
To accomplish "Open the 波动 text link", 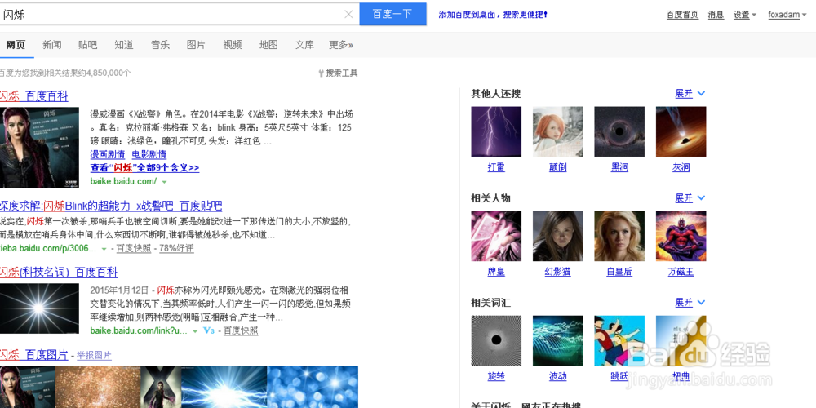I will click(x=558, y=377).
